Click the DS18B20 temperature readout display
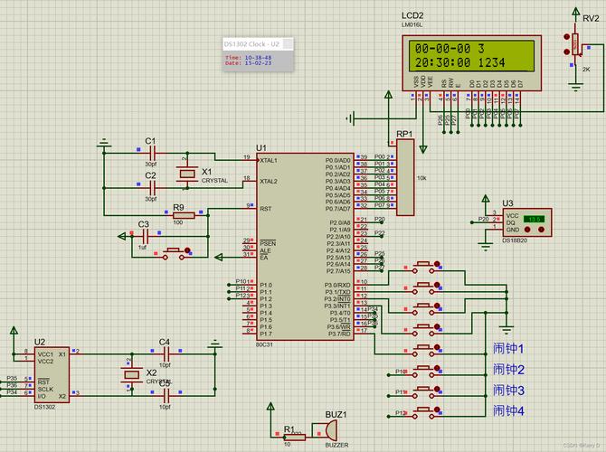 tap(535, 219)
